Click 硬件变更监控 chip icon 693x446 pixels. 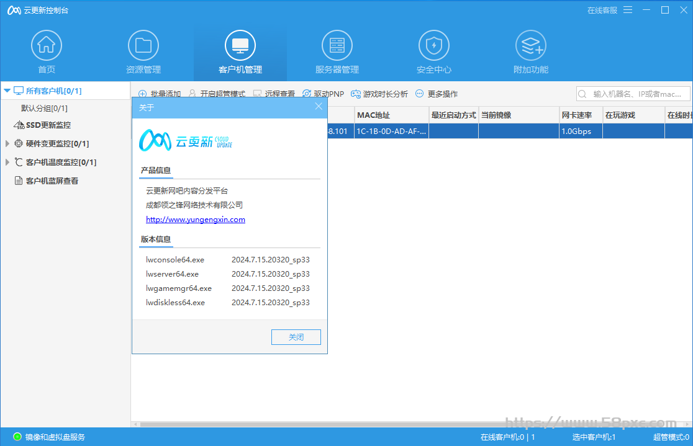click(x=19, y=143)
